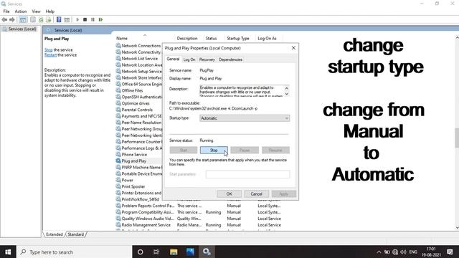Switch to the Log On tab
This screenshot has width=459, height=258.
click(189, 59)
